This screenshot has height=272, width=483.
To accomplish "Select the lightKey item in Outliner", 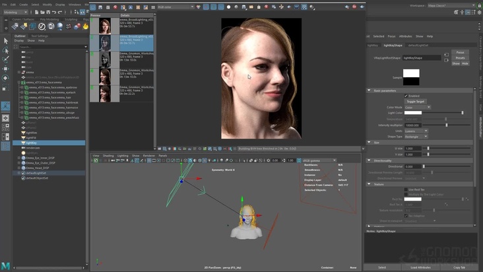I will (x=31, y=143).
